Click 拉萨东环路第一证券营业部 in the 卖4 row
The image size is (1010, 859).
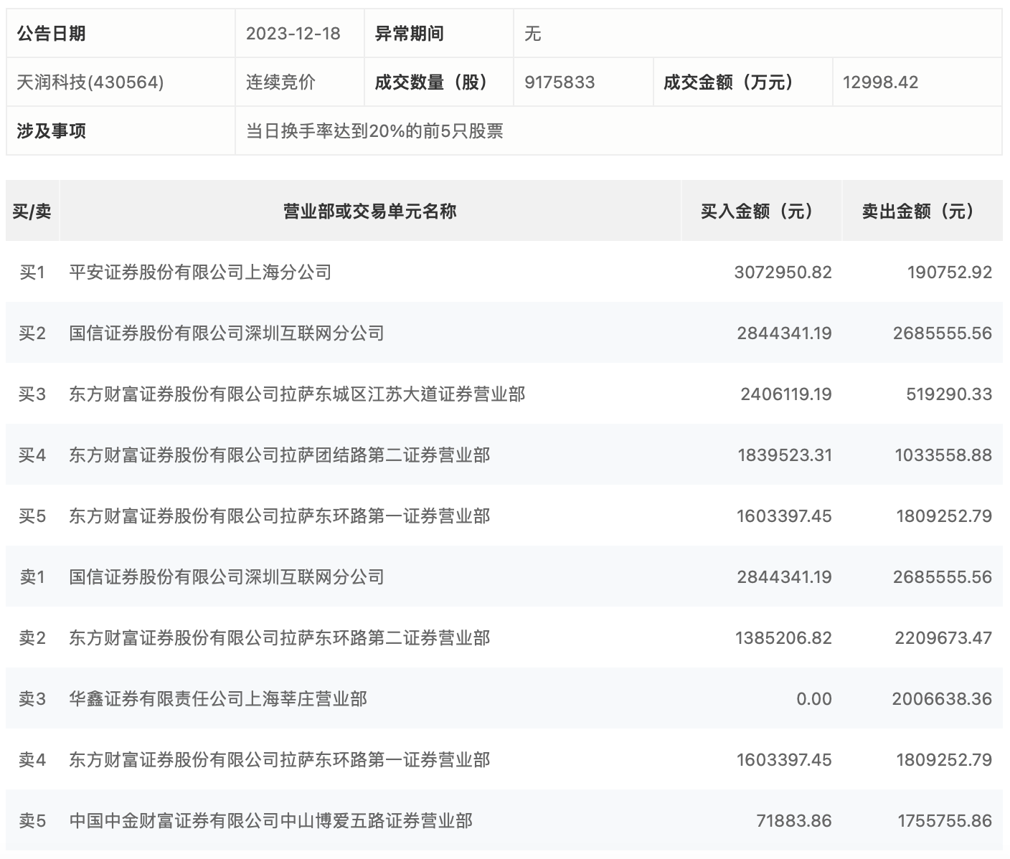point(280,760)
